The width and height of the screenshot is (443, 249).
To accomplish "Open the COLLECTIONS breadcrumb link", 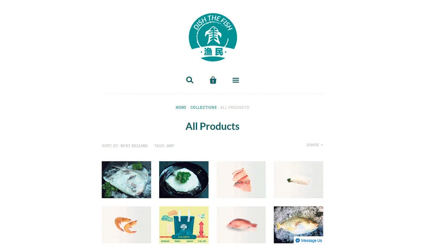I will (x=204, y=107).
